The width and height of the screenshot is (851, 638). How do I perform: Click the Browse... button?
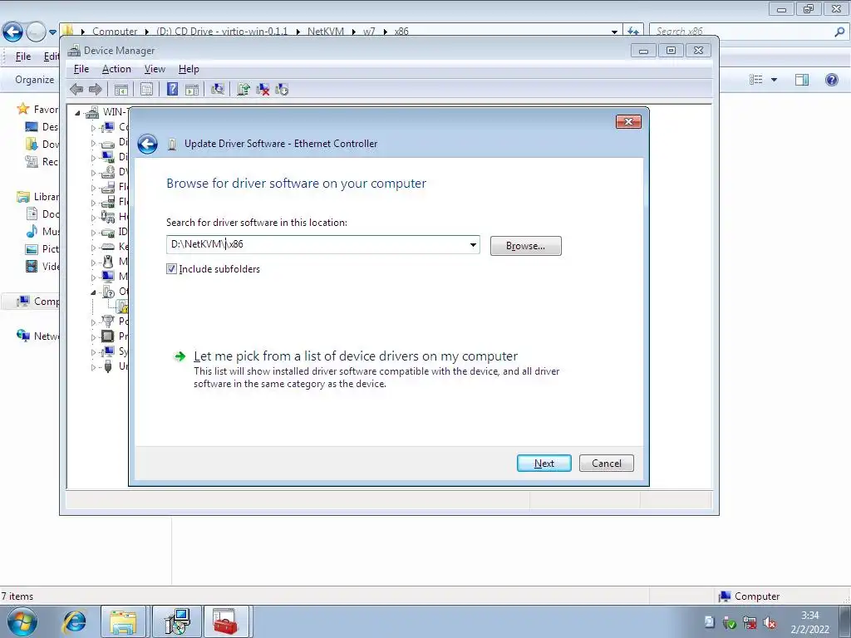[x=525, y=246]
